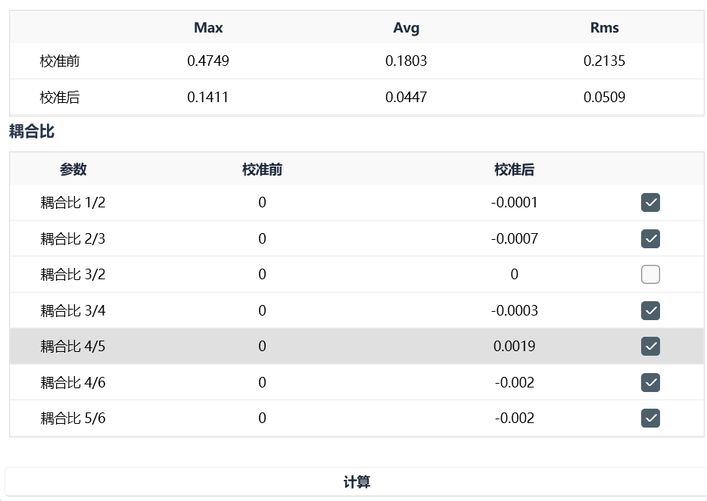Disable the 耦合比 4/6 checkbox
The image size is (707, 501).
(650, 382)
